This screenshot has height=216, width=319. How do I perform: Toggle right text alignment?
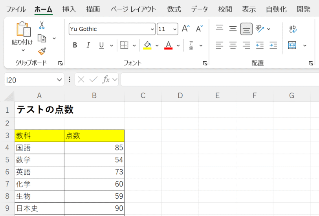(x=246, y=45)
